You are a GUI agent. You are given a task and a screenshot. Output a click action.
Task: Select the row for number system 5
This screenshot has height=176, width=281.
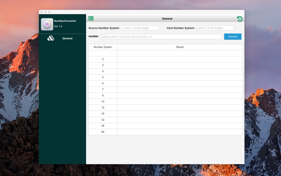(x=165, y=77)
